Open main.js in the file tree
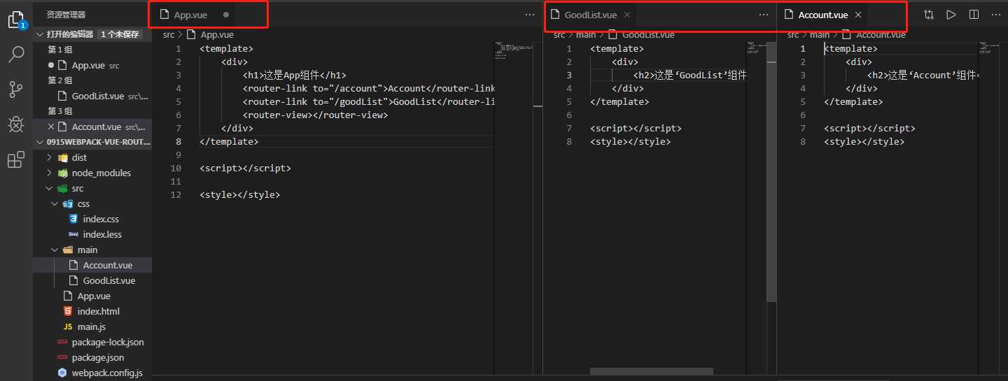1008x381 pixels. (x=92, y=326)
